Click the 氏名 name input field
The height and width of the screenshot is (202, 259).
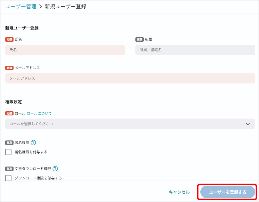(65, 50)
